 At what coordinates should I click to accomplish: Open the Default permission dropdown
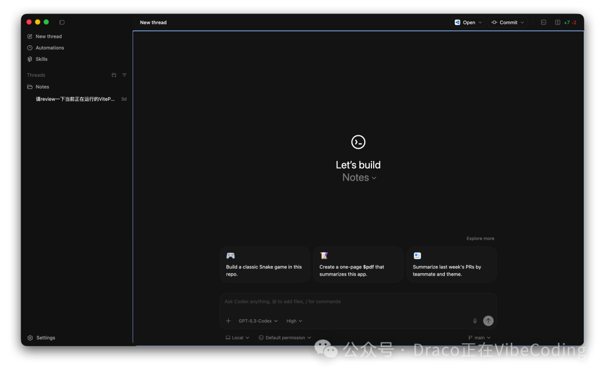pos(285,338)
